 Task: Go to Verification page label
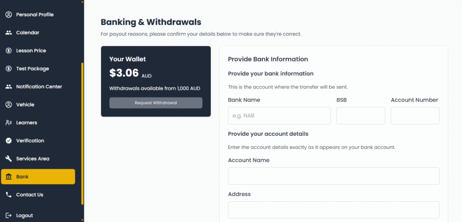pyautogui.click(x=30, y=141)
